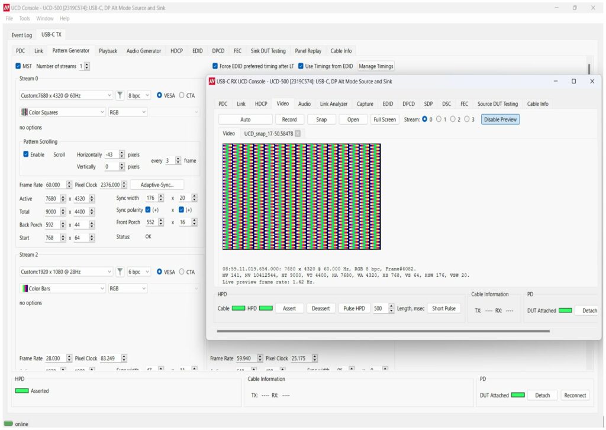Image resolution: width=606 pixels, height=430 pixels.
Task: Open the Stream 0 RGB color format dropdown
Action: (127, 112)
